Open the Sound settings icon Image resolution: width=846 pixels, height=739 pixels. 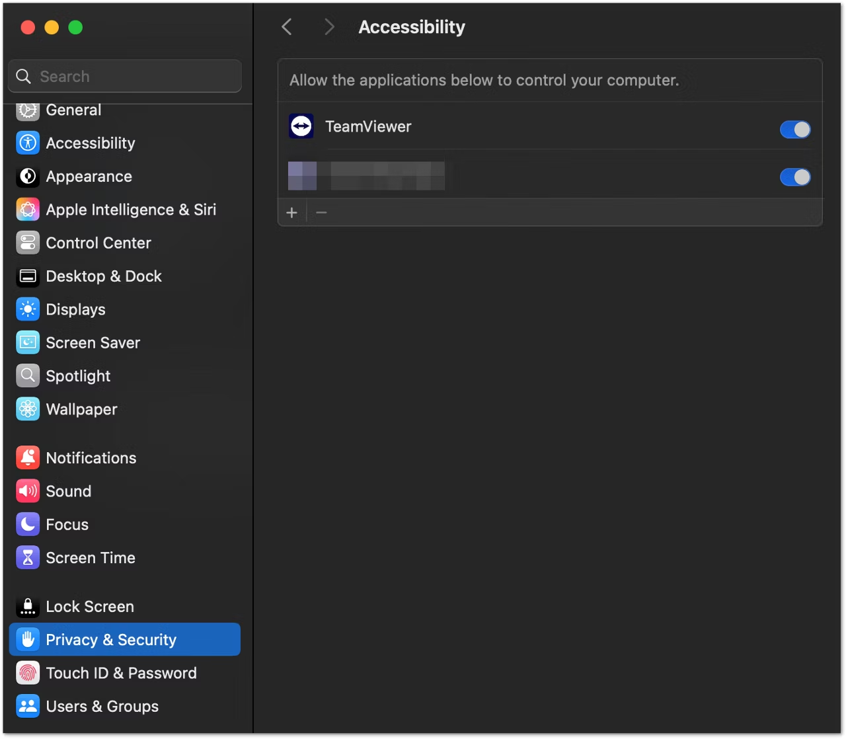coord(27,491)
